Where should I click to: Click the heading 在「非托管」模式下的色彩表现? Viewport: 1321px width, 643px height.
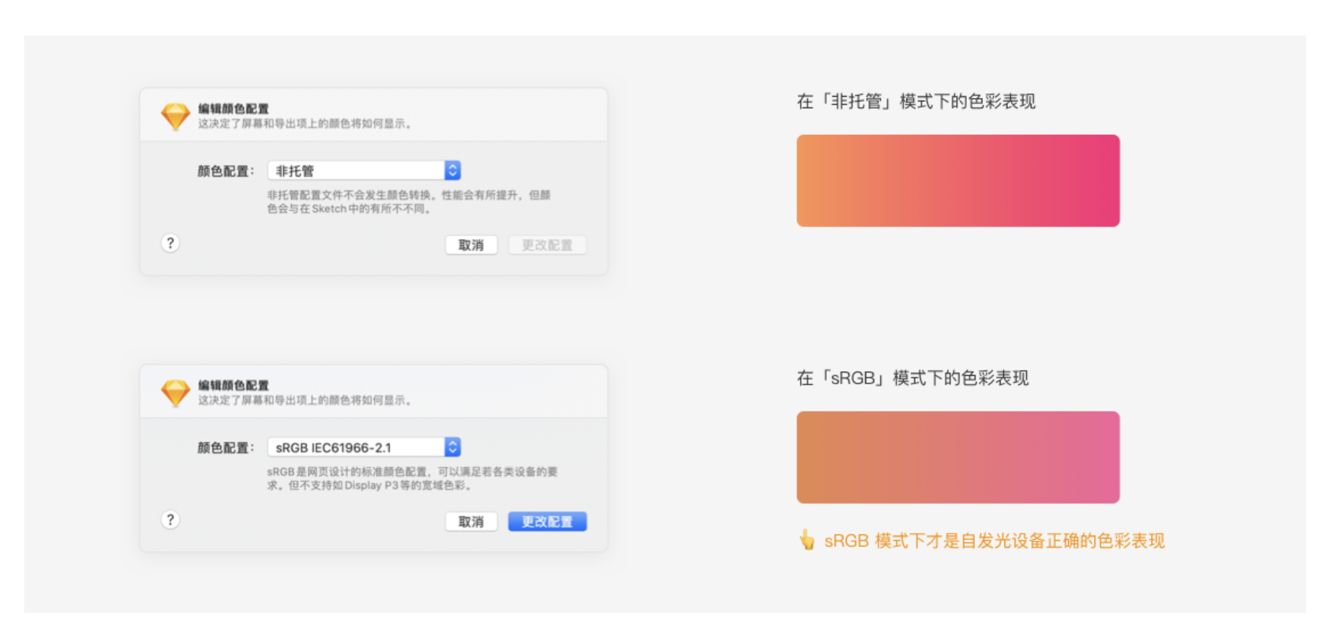click(916, 101)
